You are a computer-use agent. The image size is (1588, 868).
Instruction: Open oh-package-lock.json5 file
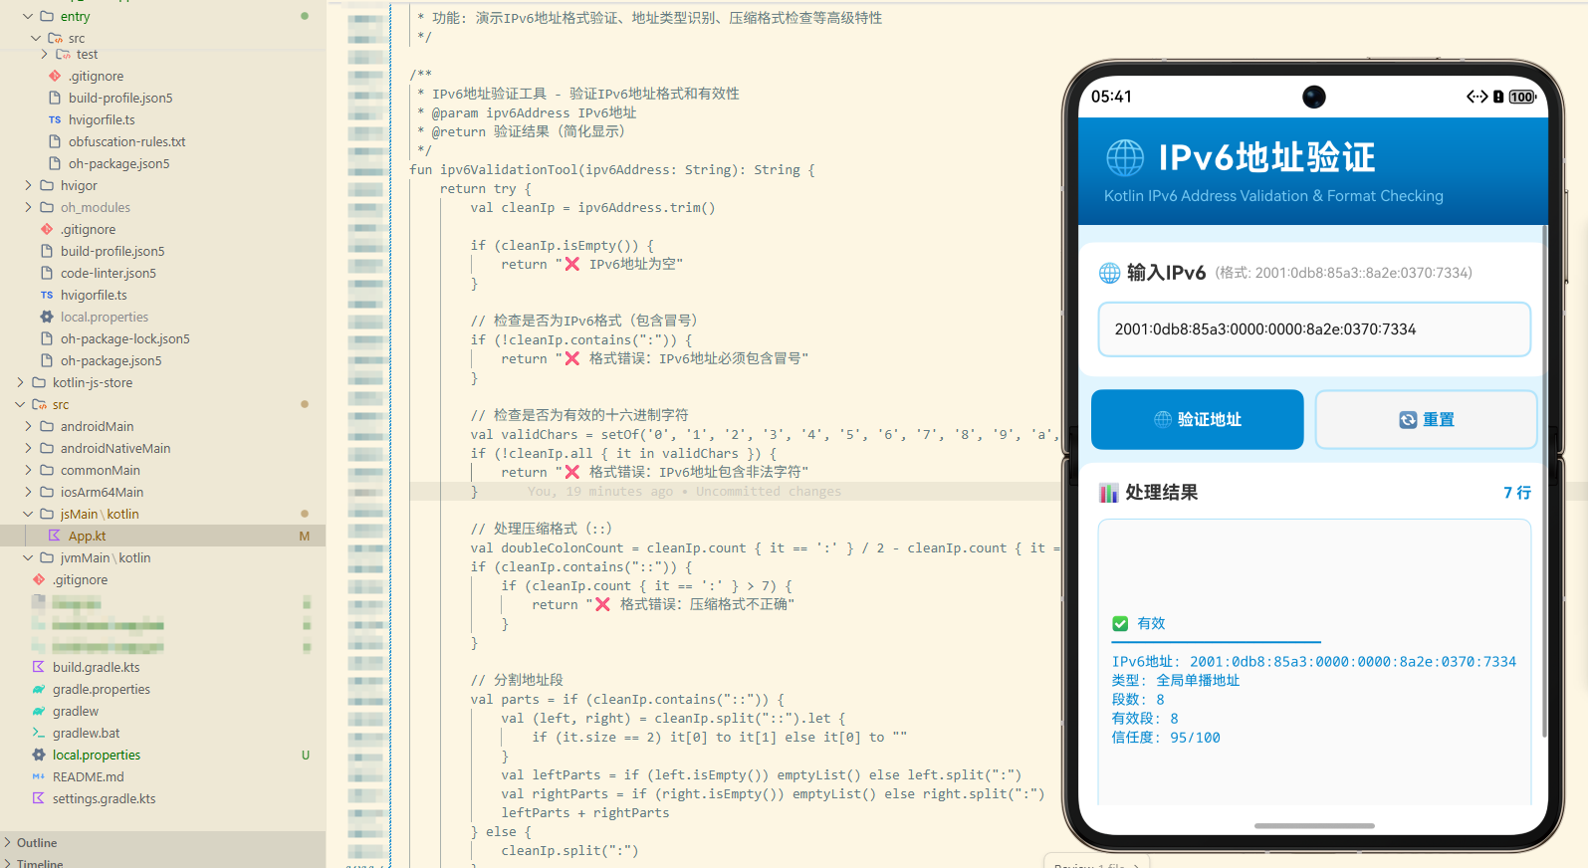click(x=124, y=338)
